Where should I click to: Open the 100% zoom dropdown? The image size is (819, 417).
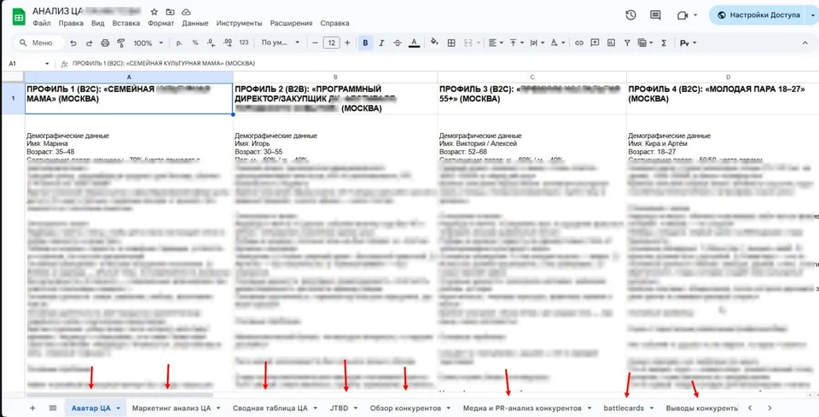click(148, 43)
